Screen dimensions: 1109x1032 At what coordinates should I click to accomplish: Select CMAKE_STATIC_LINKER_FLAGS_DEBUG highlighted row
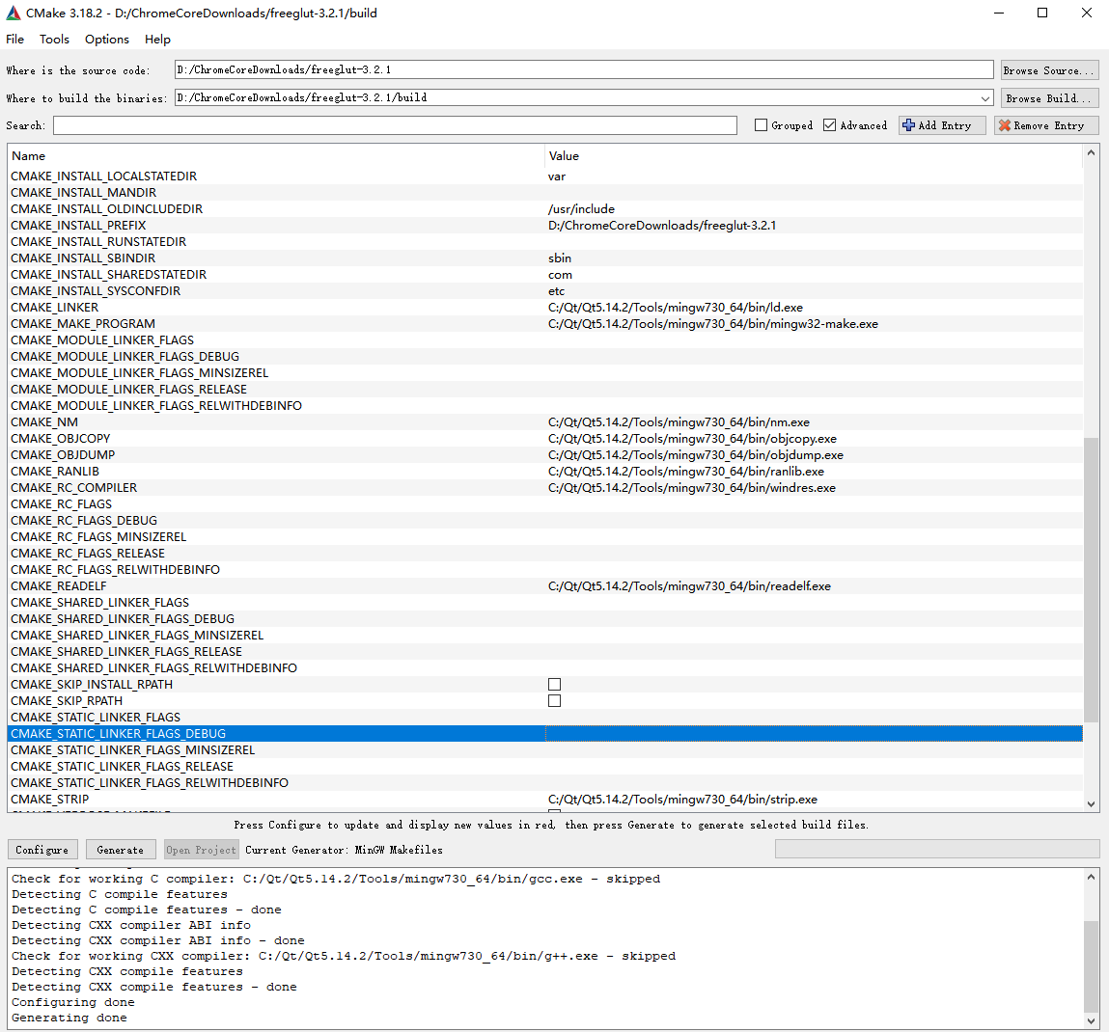[544, 734]
